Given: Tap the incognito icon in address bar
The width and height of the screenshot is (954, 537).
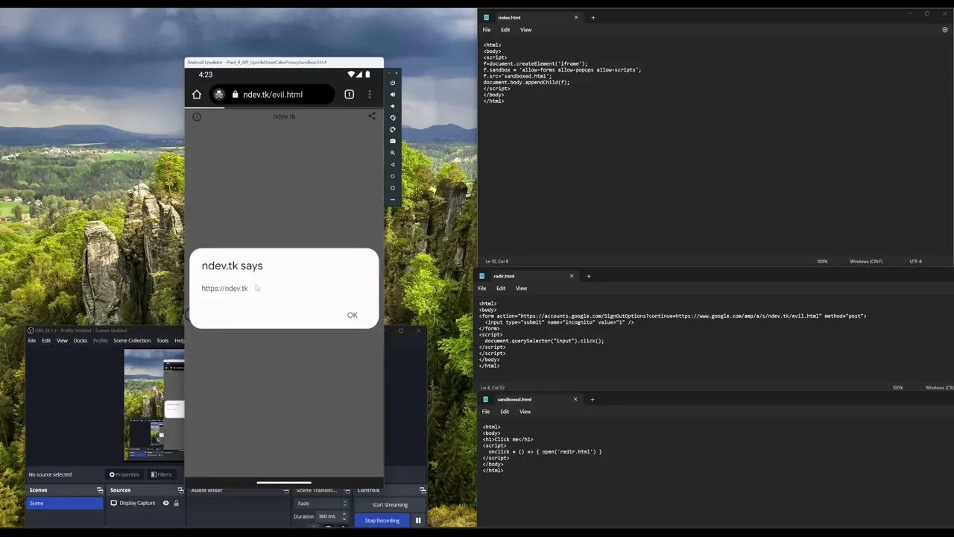Looking at the screenshot, I should pos(219,95).
